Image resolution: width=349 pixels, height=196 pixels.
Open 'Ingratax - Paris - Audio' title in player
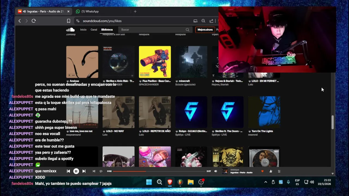pos(241,173)
